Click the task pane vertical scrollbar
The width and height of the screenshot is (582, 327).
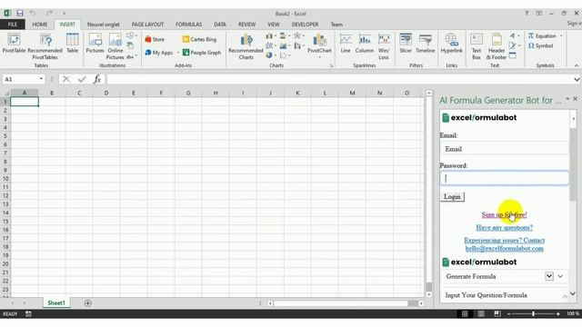pos(573,164)
